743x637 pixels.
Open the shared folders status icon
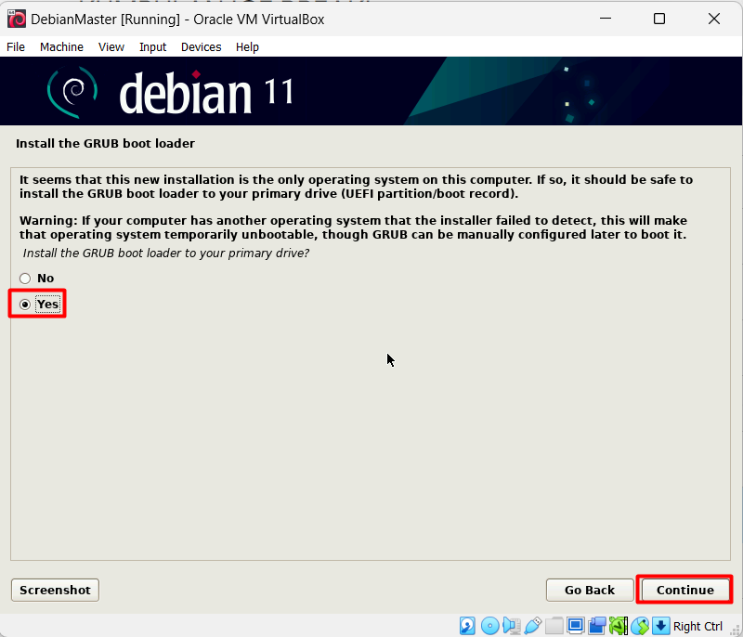tap(554, 626)
